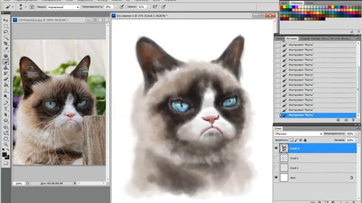Open layer fill slider arrow
The height and width of the screenshot is (203, 362).
(357, 140)
